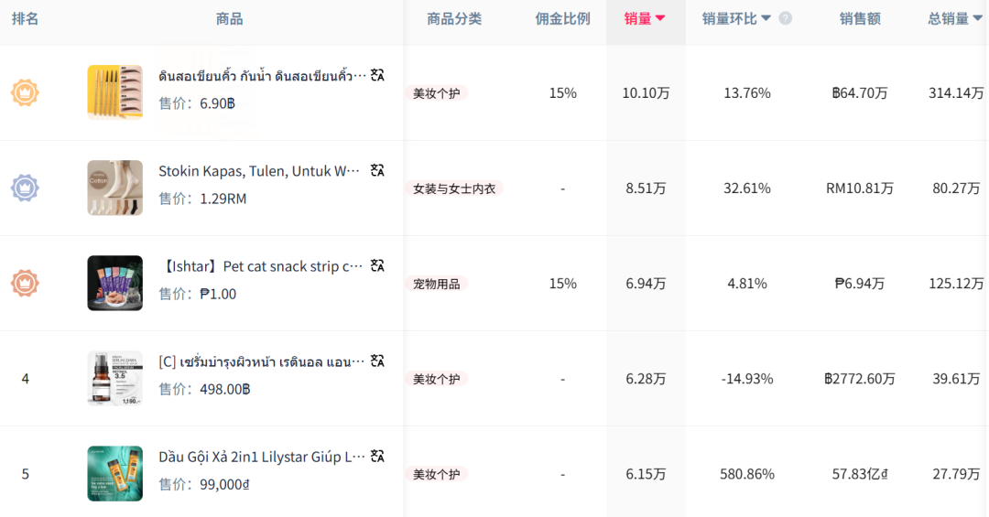Click translate icon on the rank 4 serum

click(377, 361)
